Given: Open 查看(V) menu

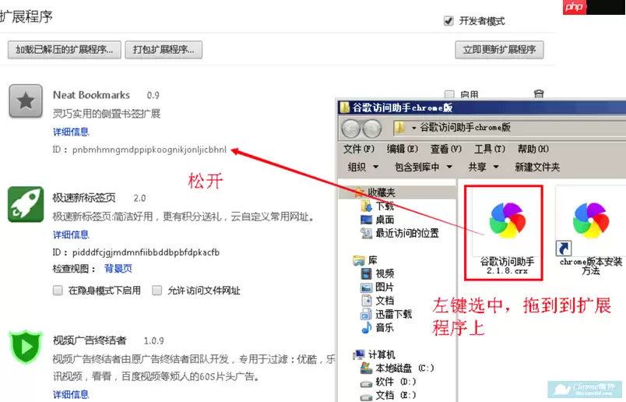Looking at the screenshot, I should [x=446, y=149].
